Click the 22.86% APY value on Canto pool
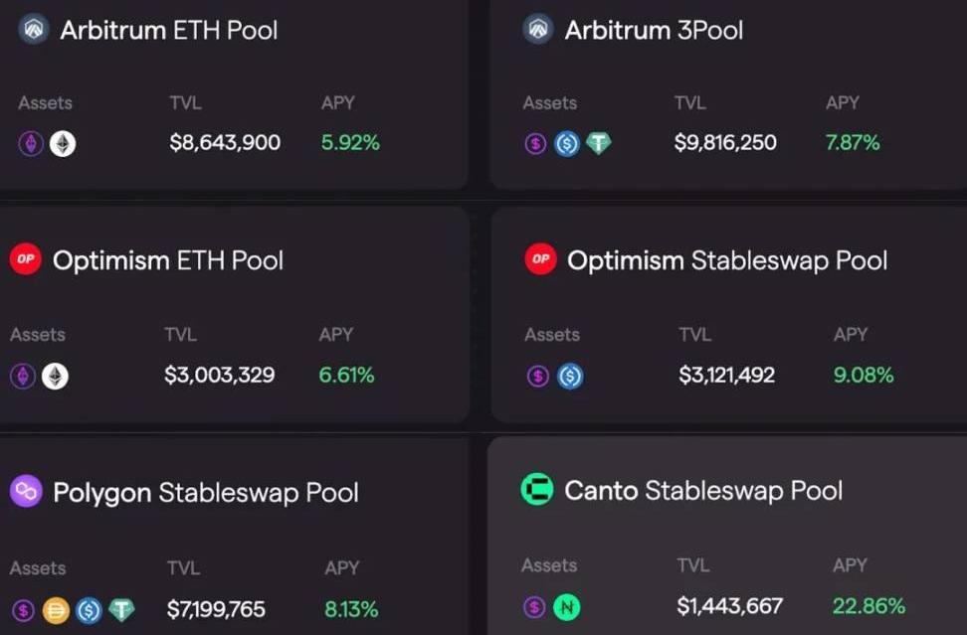The image size is (967, 635). point(869,606)
